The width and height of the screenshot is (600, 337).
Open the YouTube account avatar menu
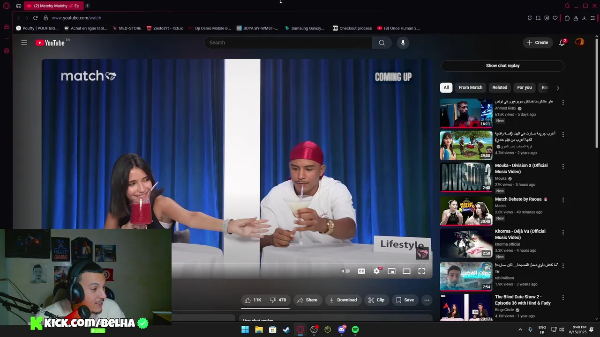(580, 42)
